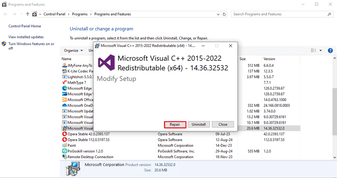Screen dimensions: 337x178
Task: Go forward with the Forward arrow
Action: 14,14
